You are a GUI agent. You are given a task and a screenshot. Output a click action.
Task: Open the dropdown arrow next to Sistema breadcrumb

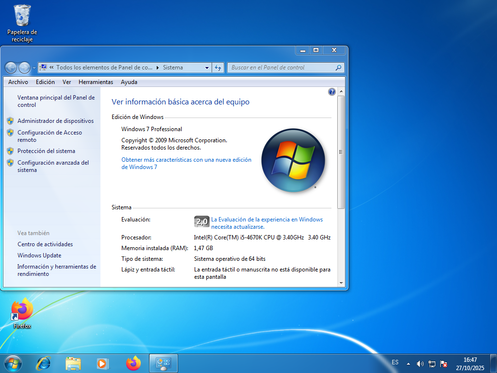pyautogui.click(x=207, y=68)
